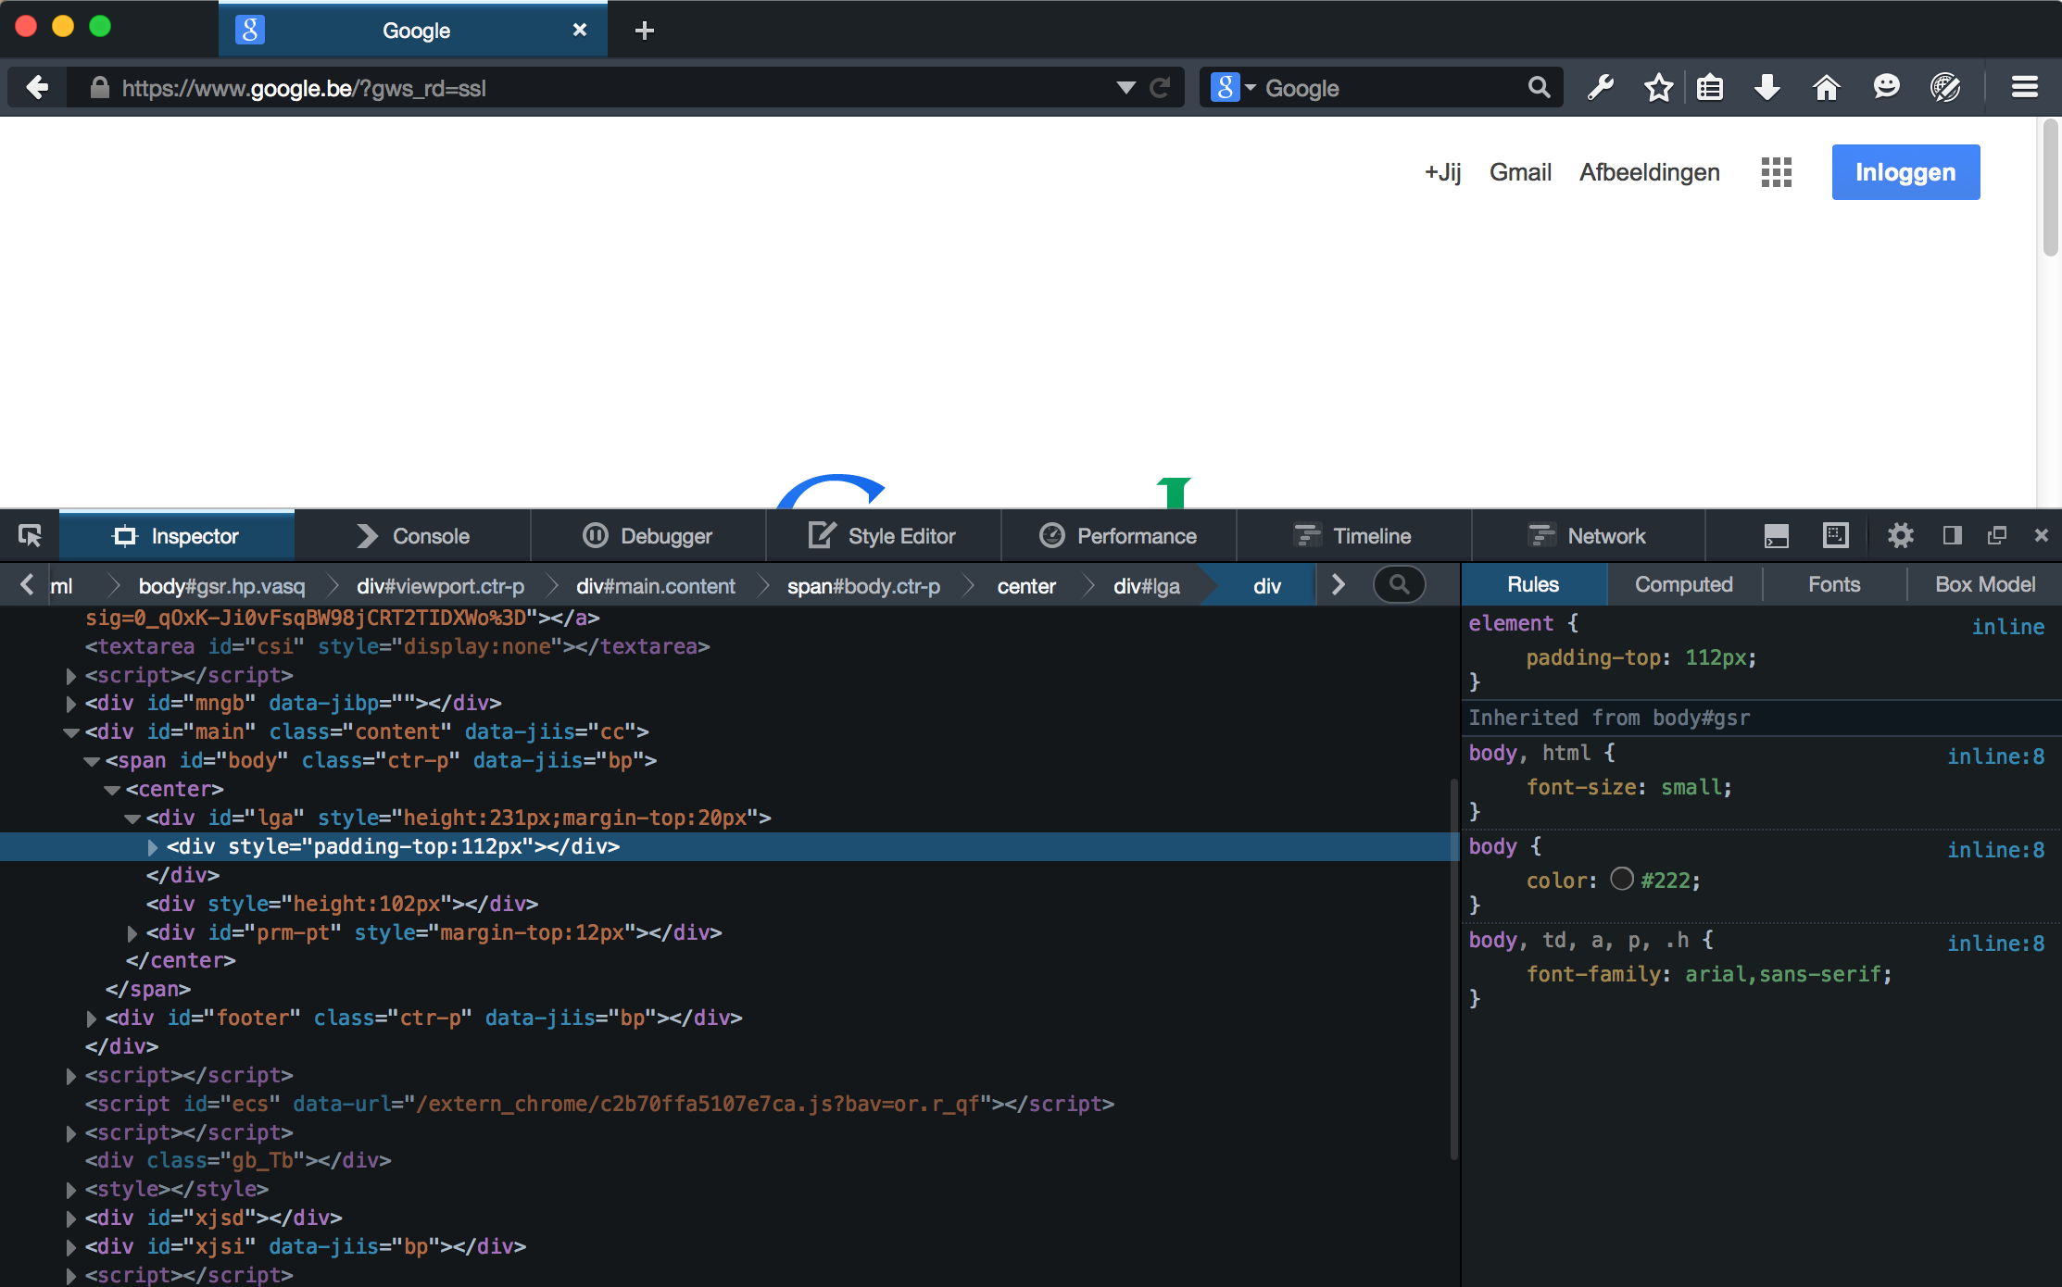2062x1287 pixels.
Task: Select the Network panel icon
Action: point(1541,537)
